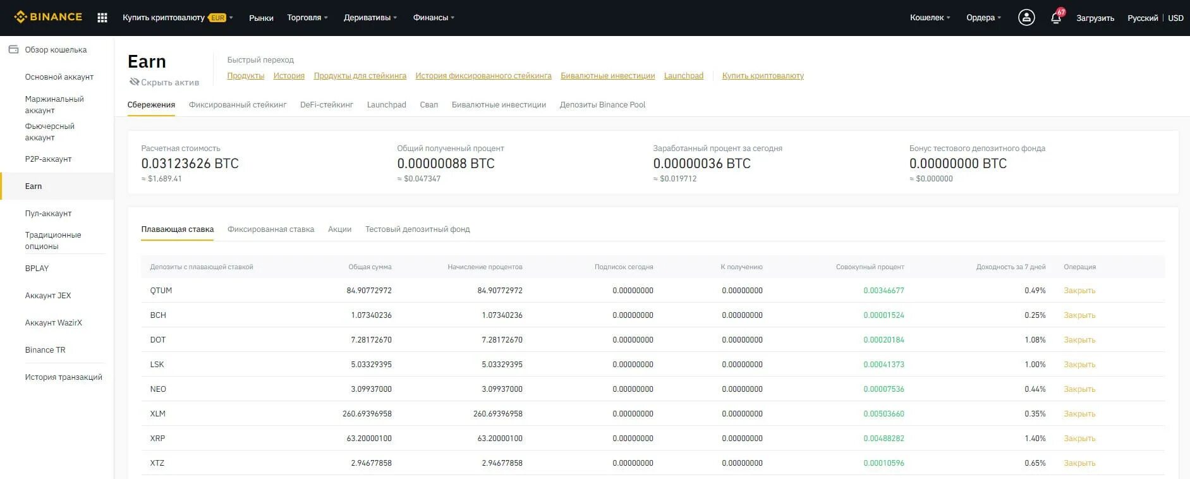This screenshot has height=479, width=1190.
Task: Follow Купить криптовалюту quick link
Action: 763,76
